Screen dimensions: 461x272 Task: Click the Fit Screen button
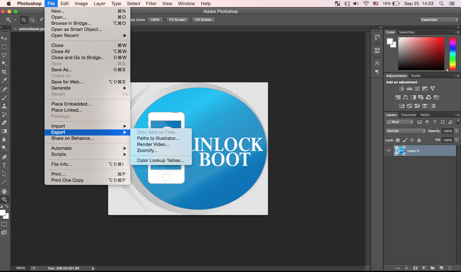click(x=177, y=20)
